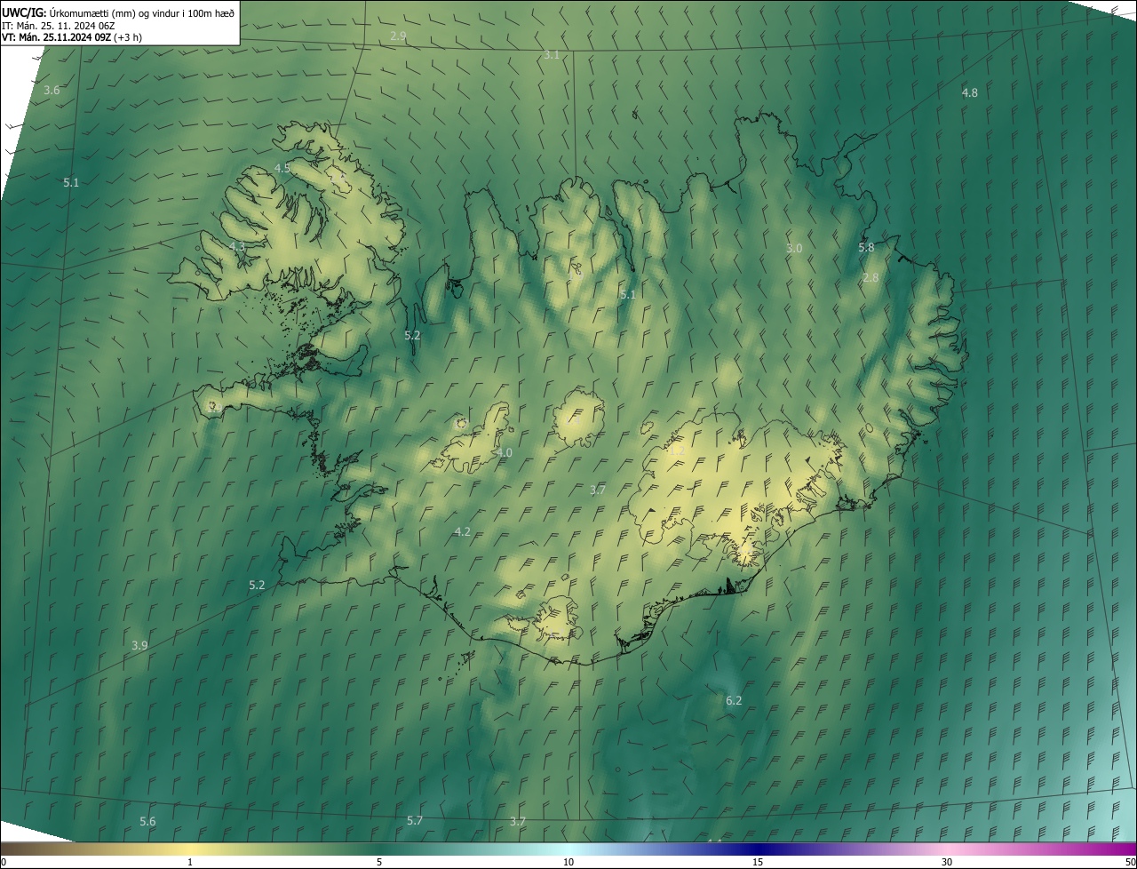Click the 2.8 value in east Iceland
This screenshot has height=869, width=1137.
coord(871,278)
